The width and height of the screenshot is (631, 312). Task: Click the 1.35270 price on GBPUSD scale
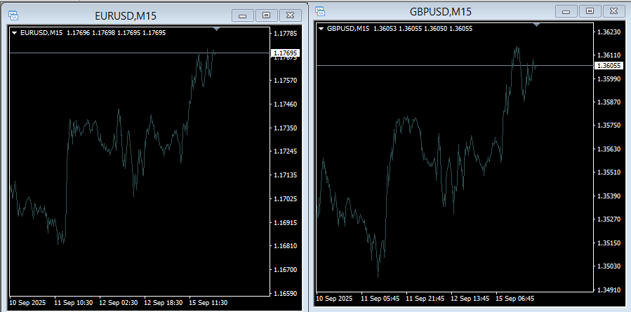click(x=609, y=219)
